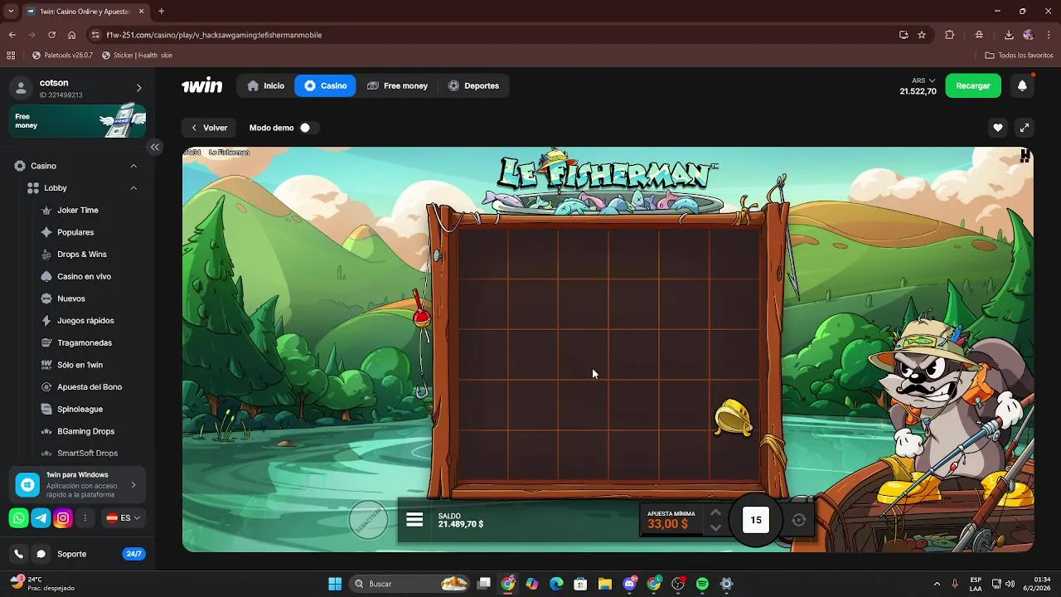The image size is (1061, 597).
Task: Expand cotson profile arrow
Action: coord(138,88)
